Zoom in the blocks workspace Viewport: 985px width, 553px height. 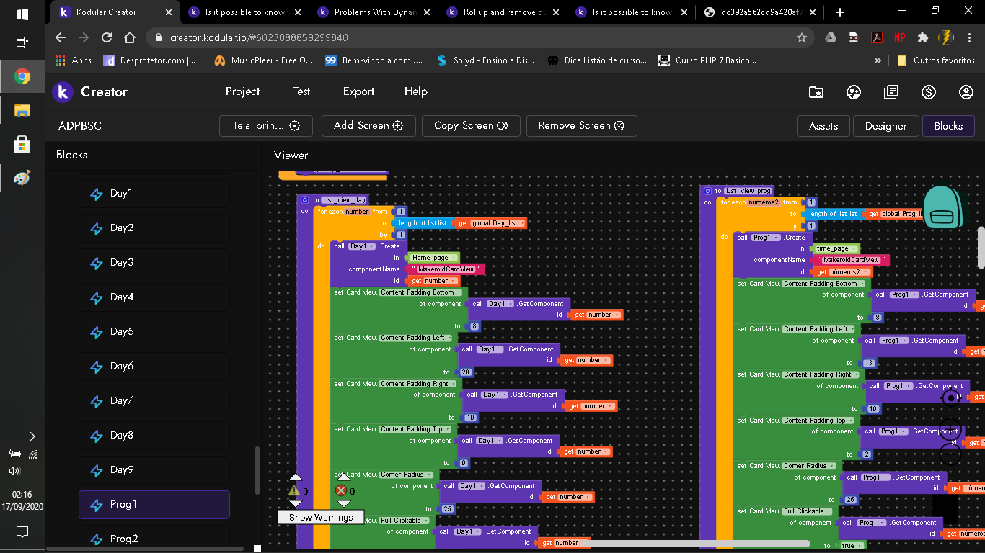(x=951, y=431)
